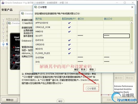Click the account table scroll up arrow
Image resolution: width=138 pixels, height=104 pixels.
point(132,23)
